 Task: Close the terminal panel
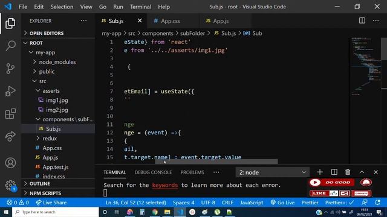point(376,172)
